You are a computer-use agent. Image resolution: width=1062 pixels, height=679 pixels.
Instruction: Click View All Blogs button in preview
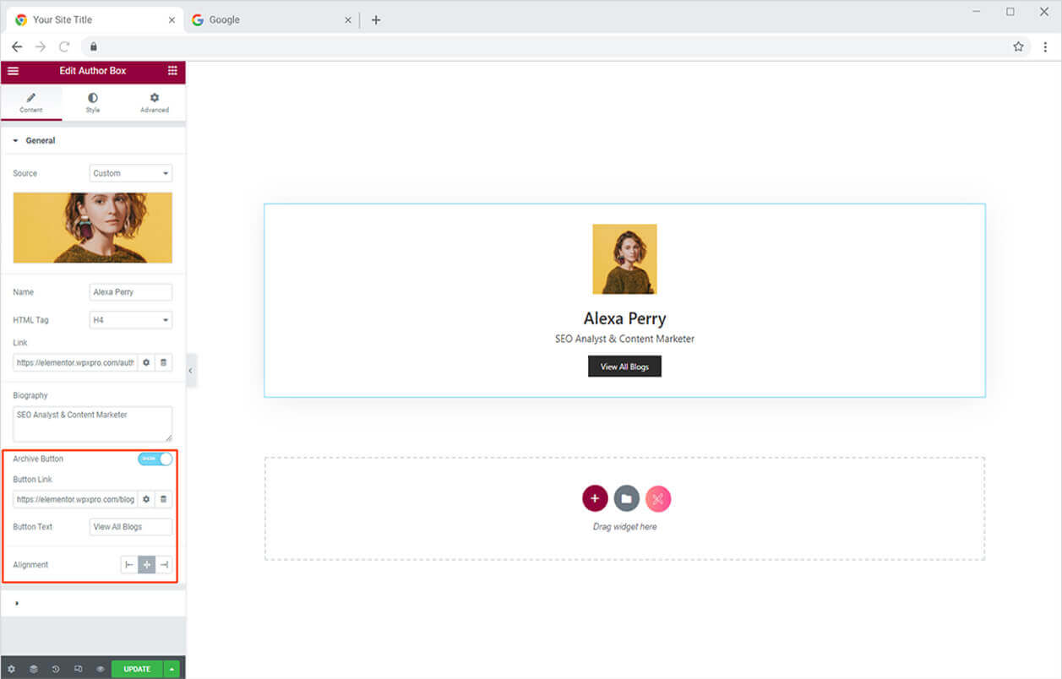click(624, 367)
